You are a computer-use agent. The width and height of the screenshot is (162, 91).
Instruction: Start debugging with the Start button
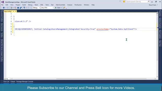[x=58, y=8]
